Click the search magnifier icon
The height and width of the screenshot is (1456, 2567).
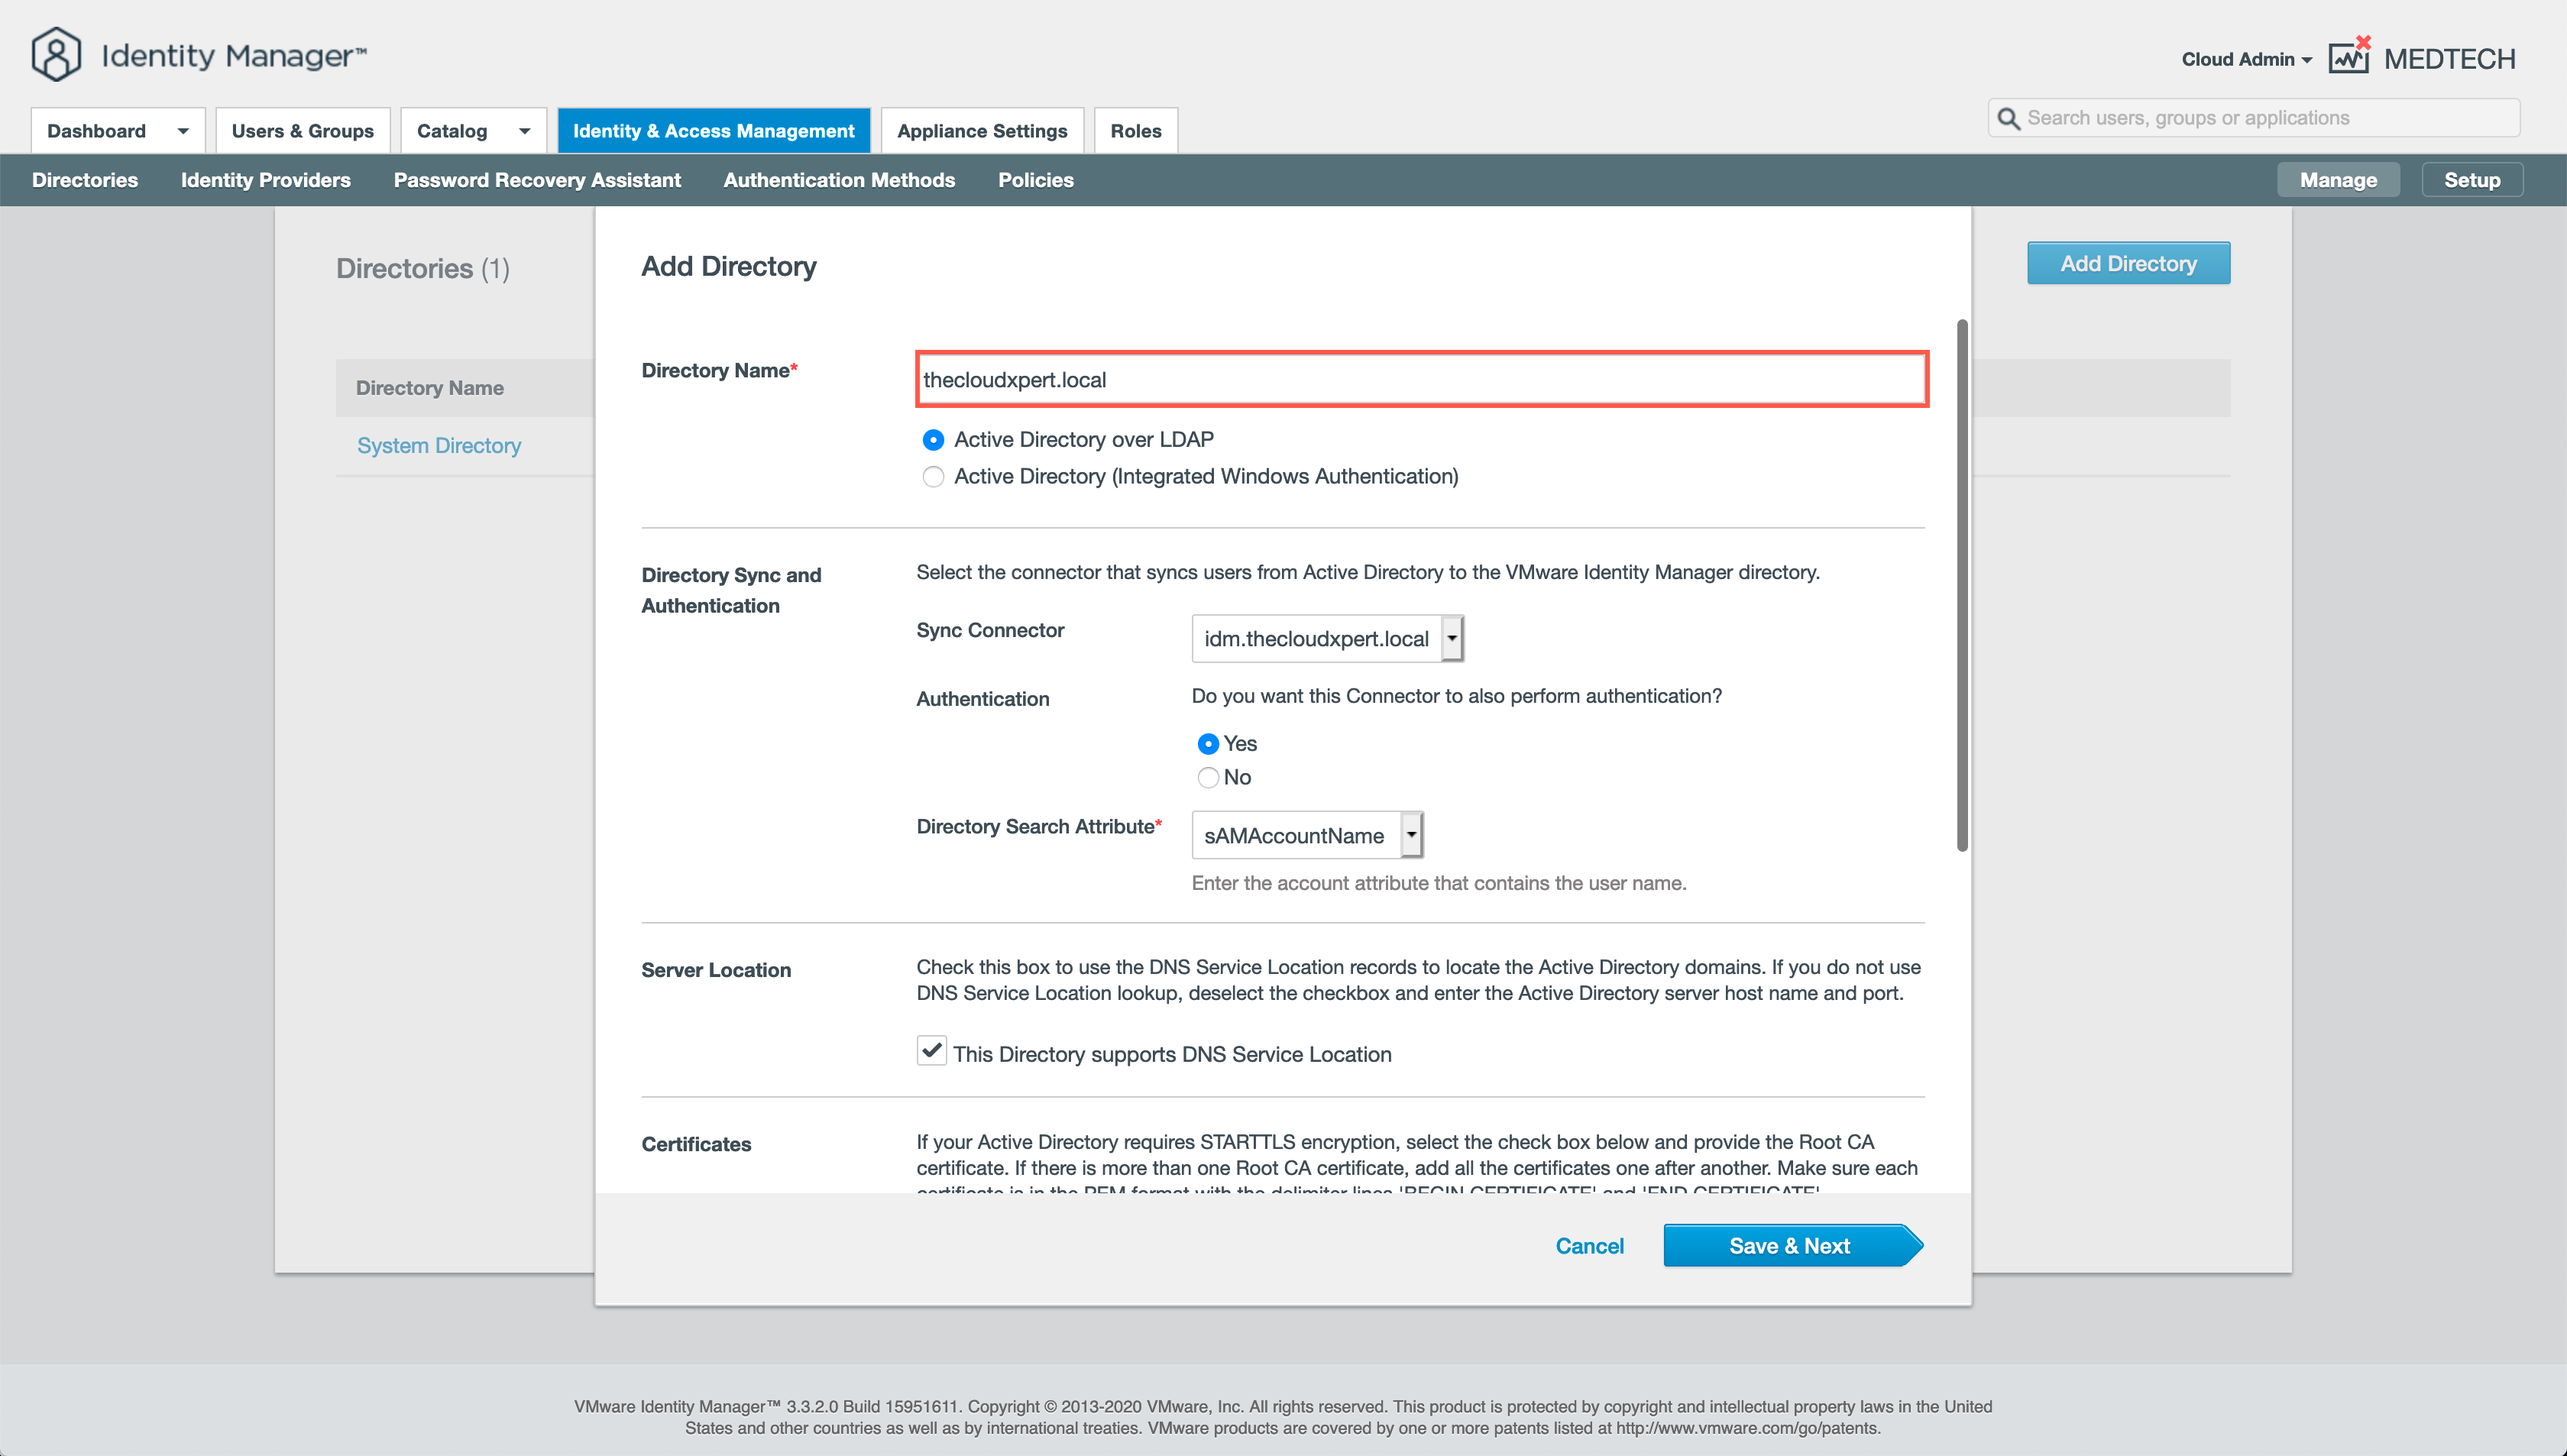pos(2007,119)
